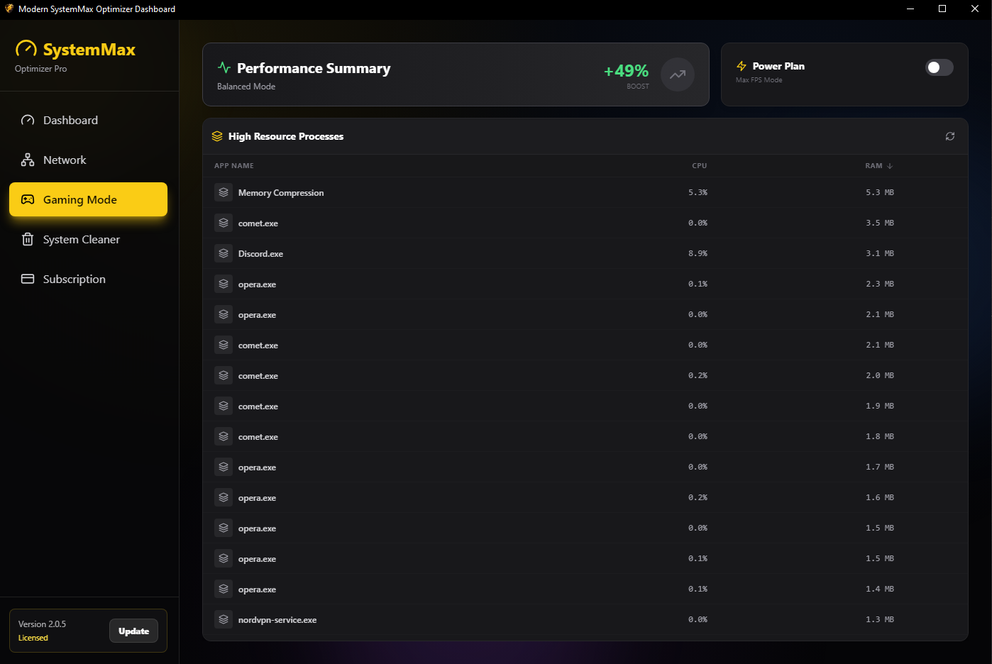Sort by the CPU column header
992x664 pixels.
click(x=700, y=166)
